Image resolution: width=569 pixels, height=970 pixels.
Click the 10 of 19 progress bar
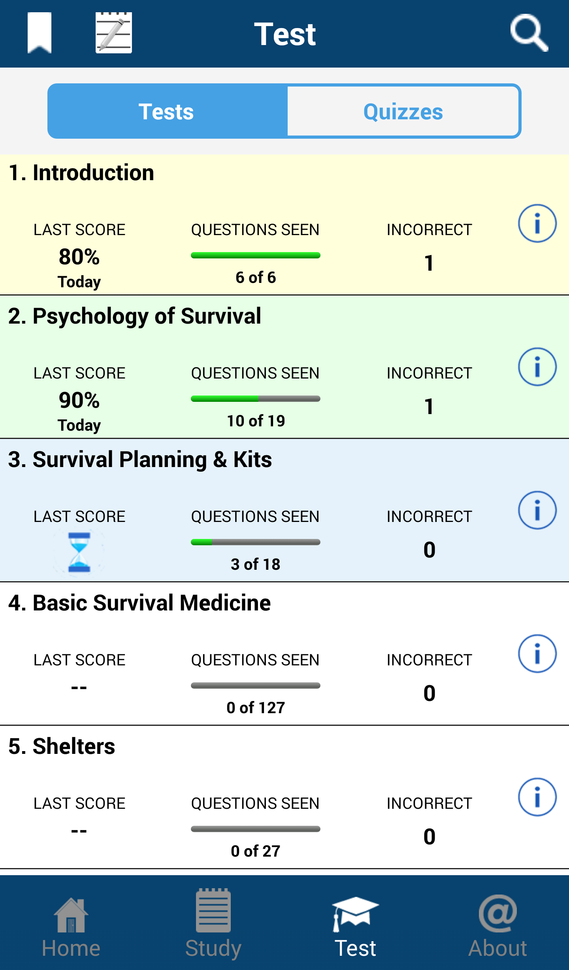tap(256, 399)
